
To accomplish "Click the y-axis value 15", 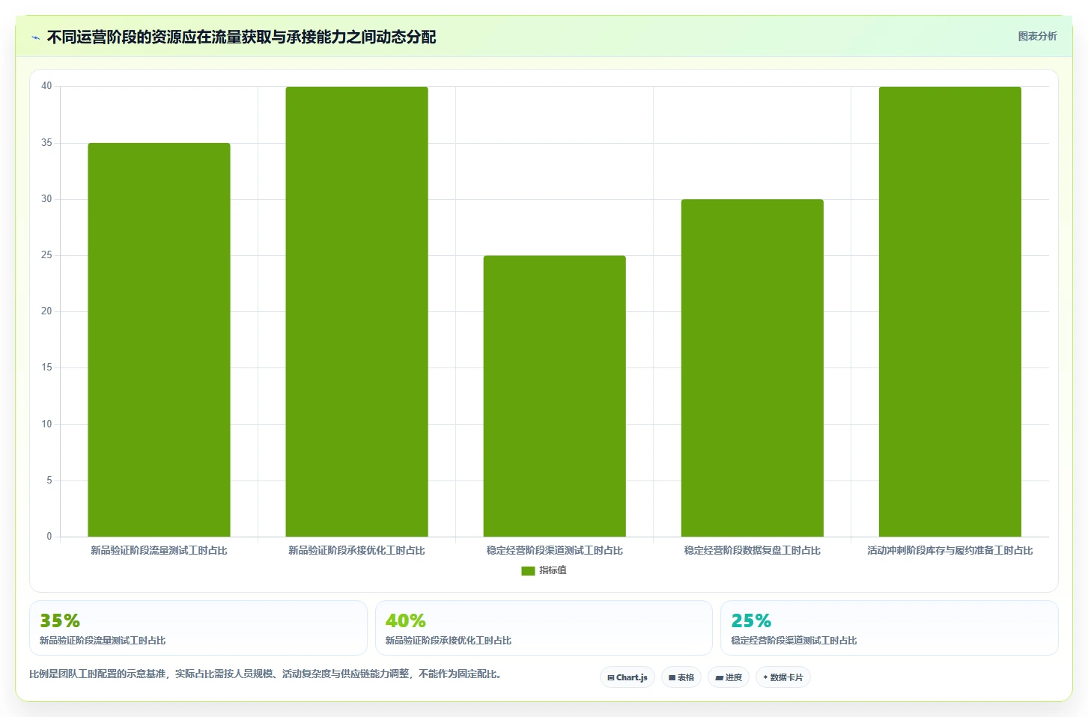I will click(46, 367).
